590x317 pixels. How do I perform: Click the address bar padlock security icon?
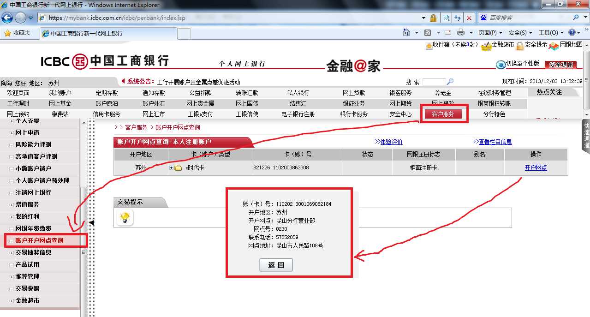[433, 18]
